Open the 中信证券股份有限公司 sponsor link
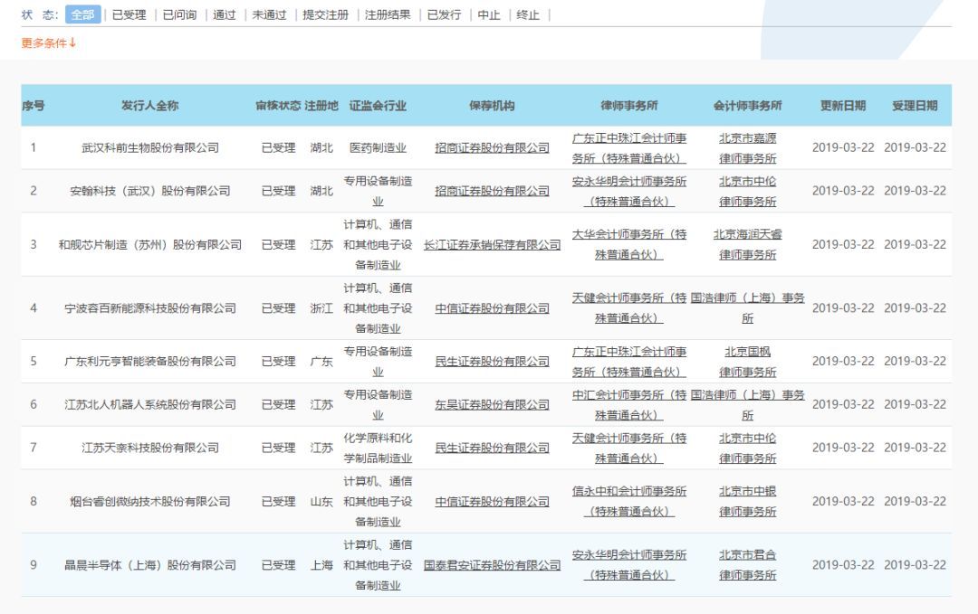Screen dimensions: 978x614 490,308
